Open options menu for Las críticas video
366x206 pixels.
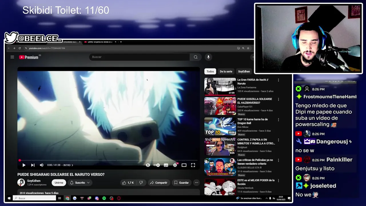[279, 160]
